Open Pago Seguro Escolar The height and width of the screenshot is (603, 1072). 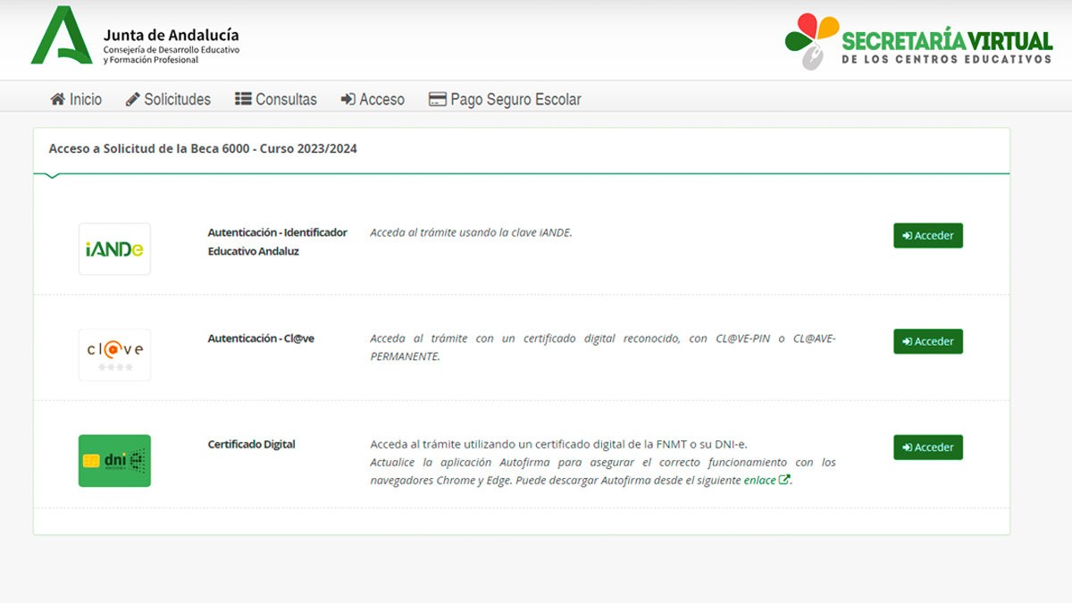click(505, 99)
